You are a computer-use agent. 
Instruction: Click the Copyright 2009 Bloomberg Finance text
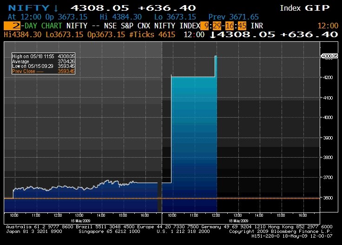(281, 231)
